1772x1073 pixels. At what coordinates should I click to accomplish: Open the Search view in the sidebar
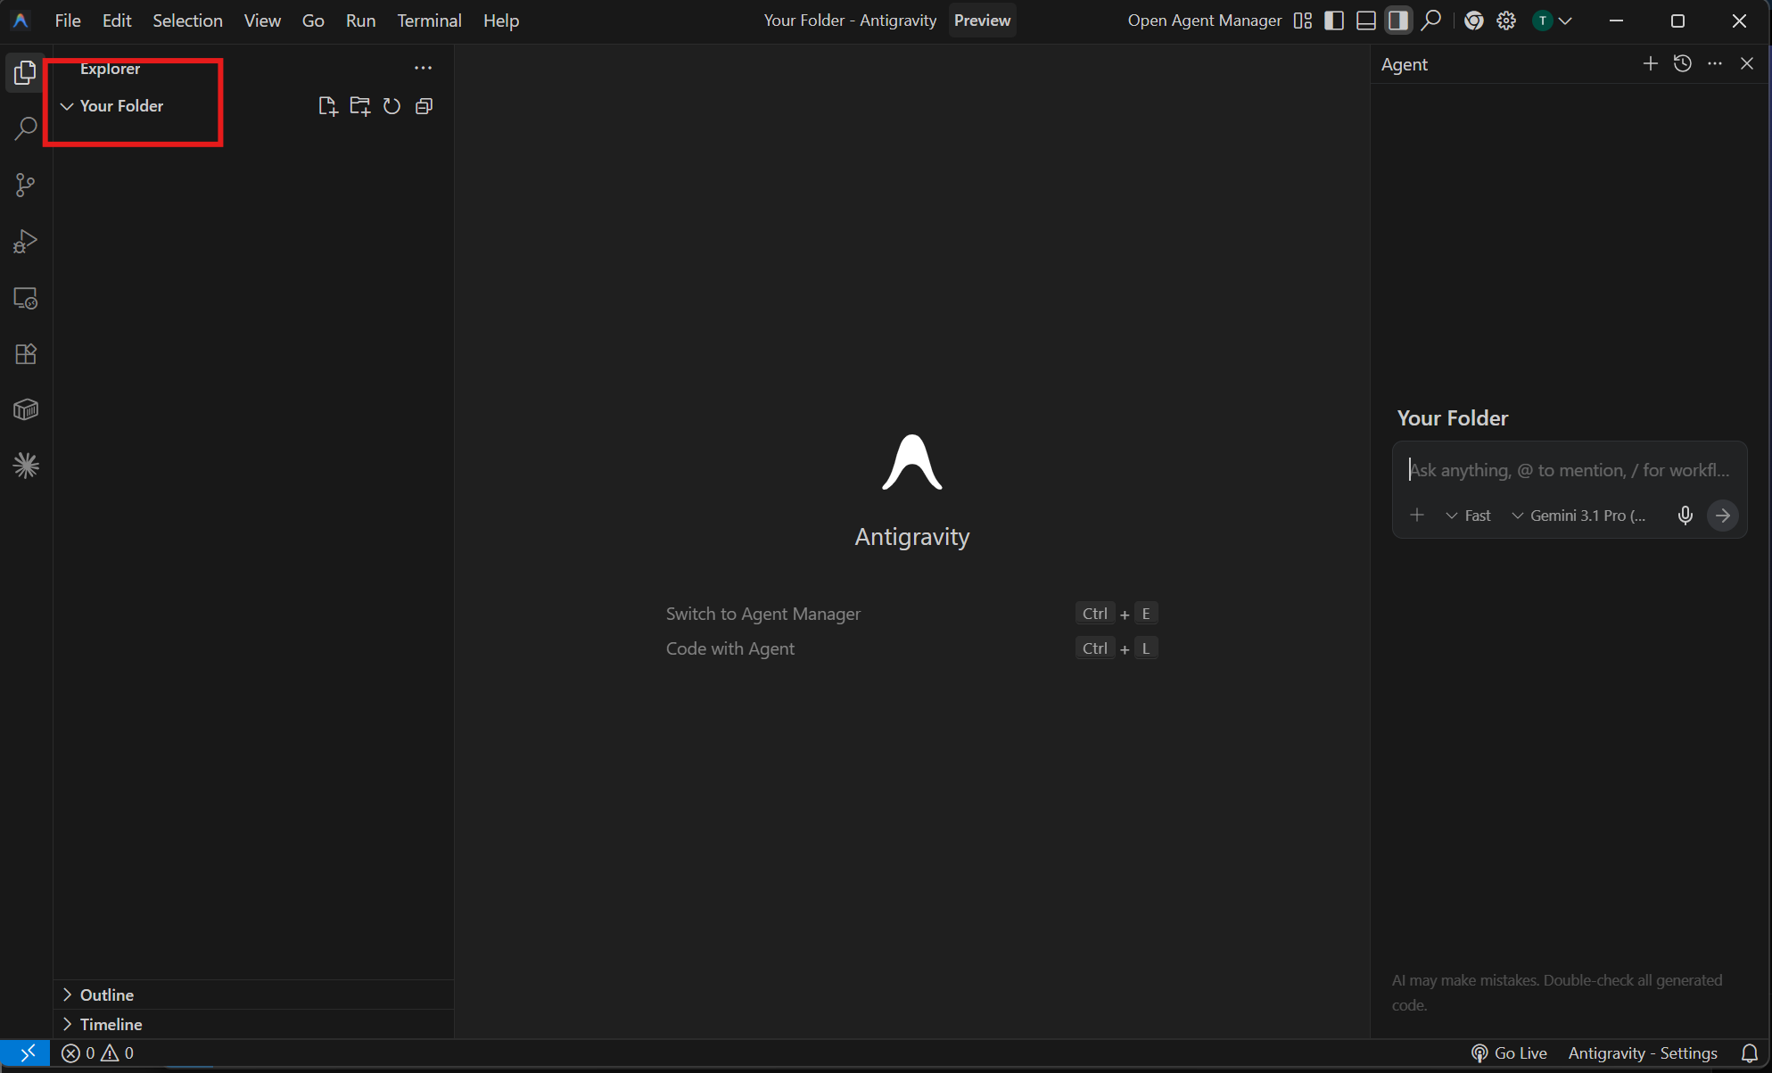pos(25,128)
